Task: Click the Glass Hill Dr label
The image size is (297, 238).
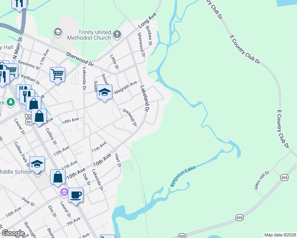Action: [262, 180]
